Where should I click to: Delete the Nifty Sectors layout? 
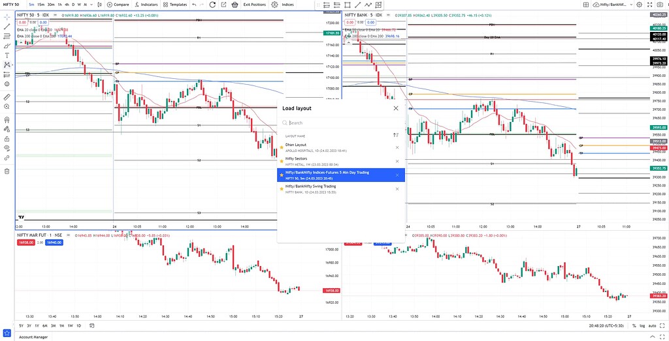[397, 161]
